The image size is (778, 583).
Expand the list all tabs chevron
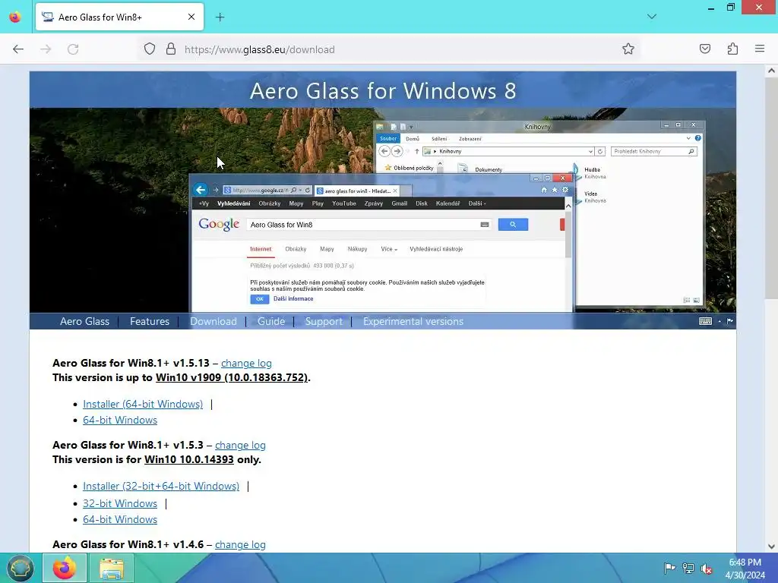coord(652,17)
